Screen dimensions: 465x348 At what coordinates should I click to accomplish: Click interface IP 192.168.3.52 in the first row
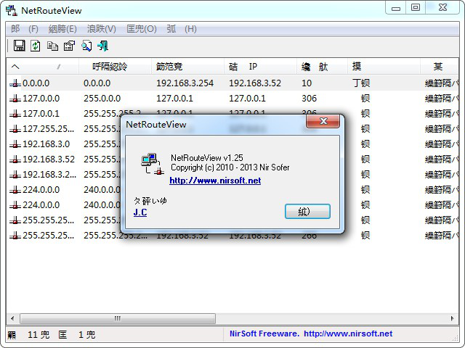(255, 83)
